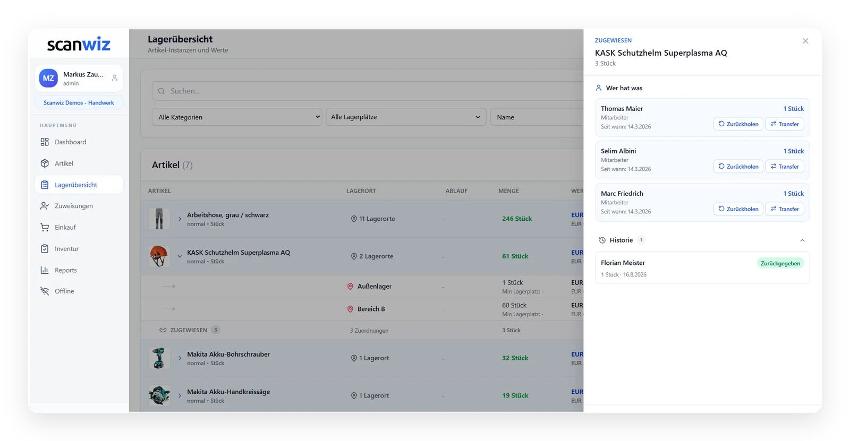This screenshot has height=441, width=850.
Task: Open the MZ user avatar
Action: pos(48,78)
